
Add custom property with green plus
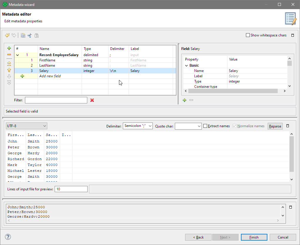(185, 100)
